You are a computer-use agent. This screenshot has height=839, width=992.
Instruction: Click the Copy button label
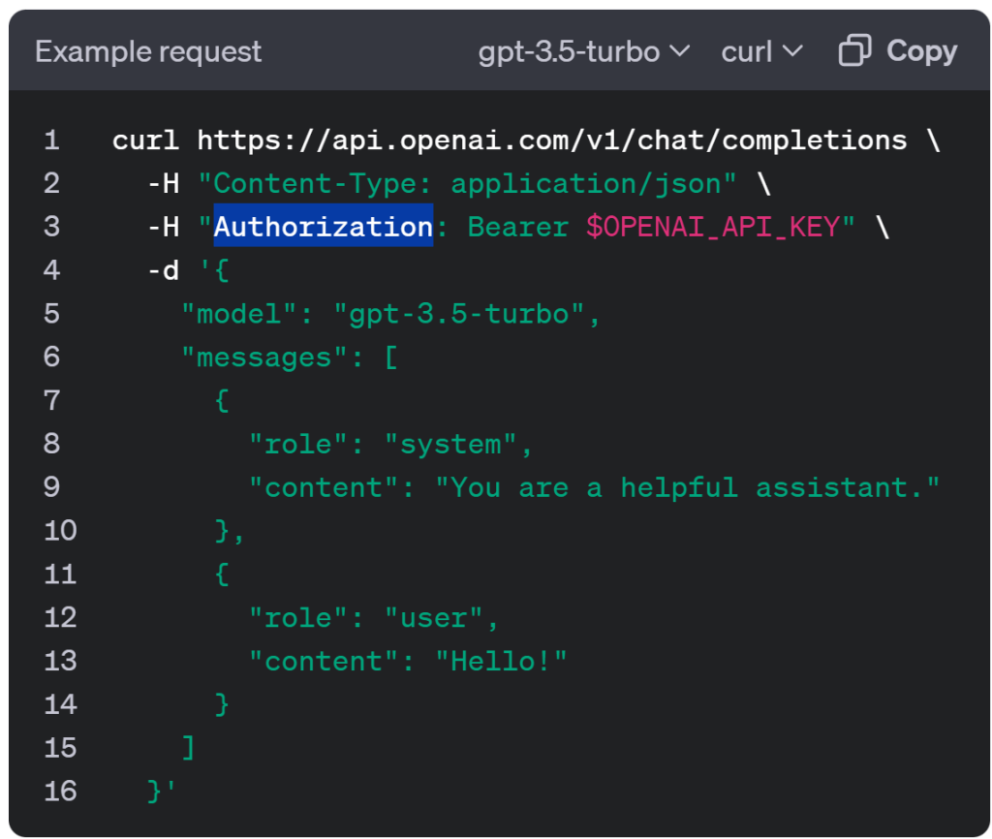coord(921,51)
